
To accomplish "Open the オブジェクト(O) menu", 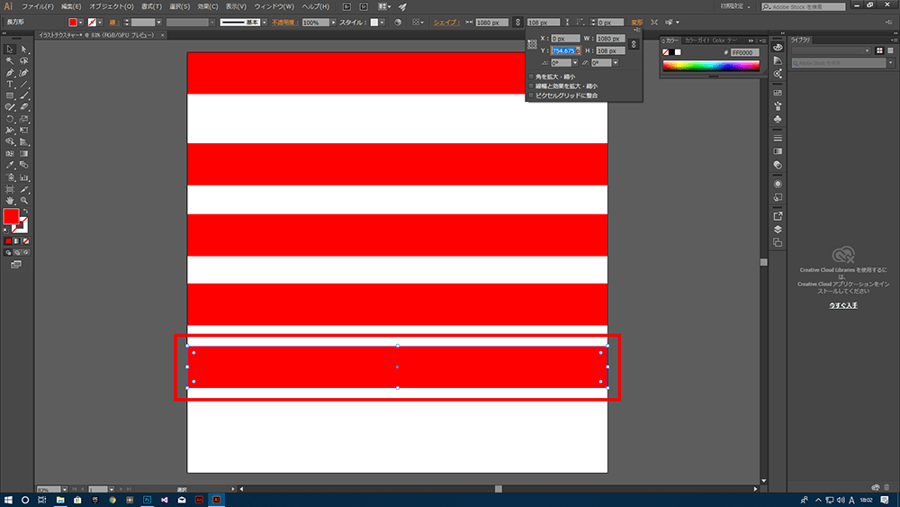I will [112, 7].
